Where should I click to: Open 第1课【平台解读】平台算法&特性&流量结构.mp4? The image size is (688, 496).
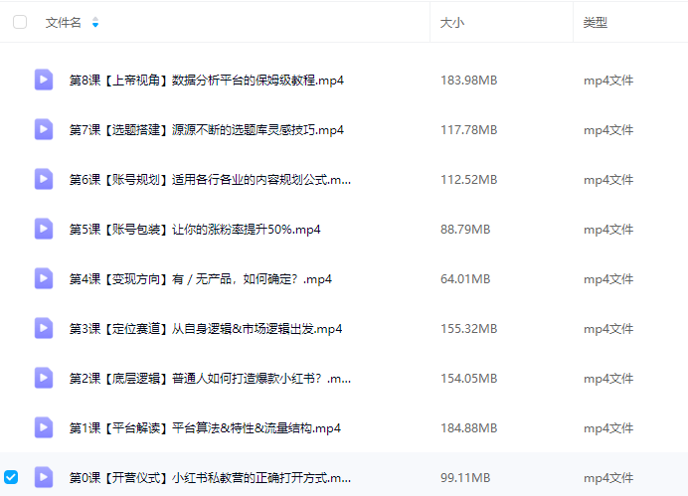(x=205, y=428)
